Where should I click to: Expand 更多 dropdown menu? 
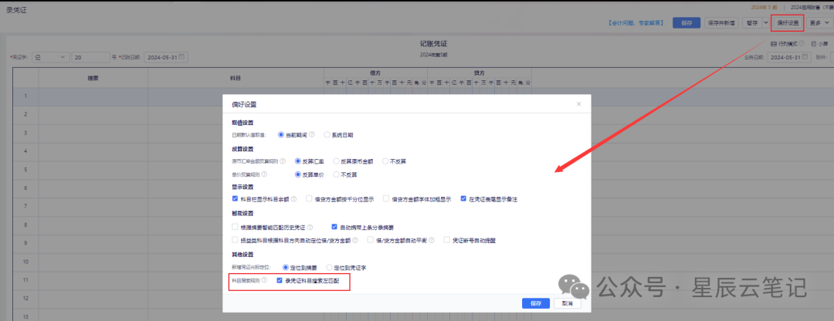[819, 23]
